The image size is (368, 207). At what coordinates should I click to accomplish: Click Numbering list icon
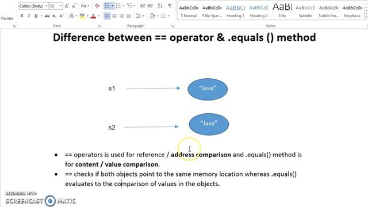point(118,6)
